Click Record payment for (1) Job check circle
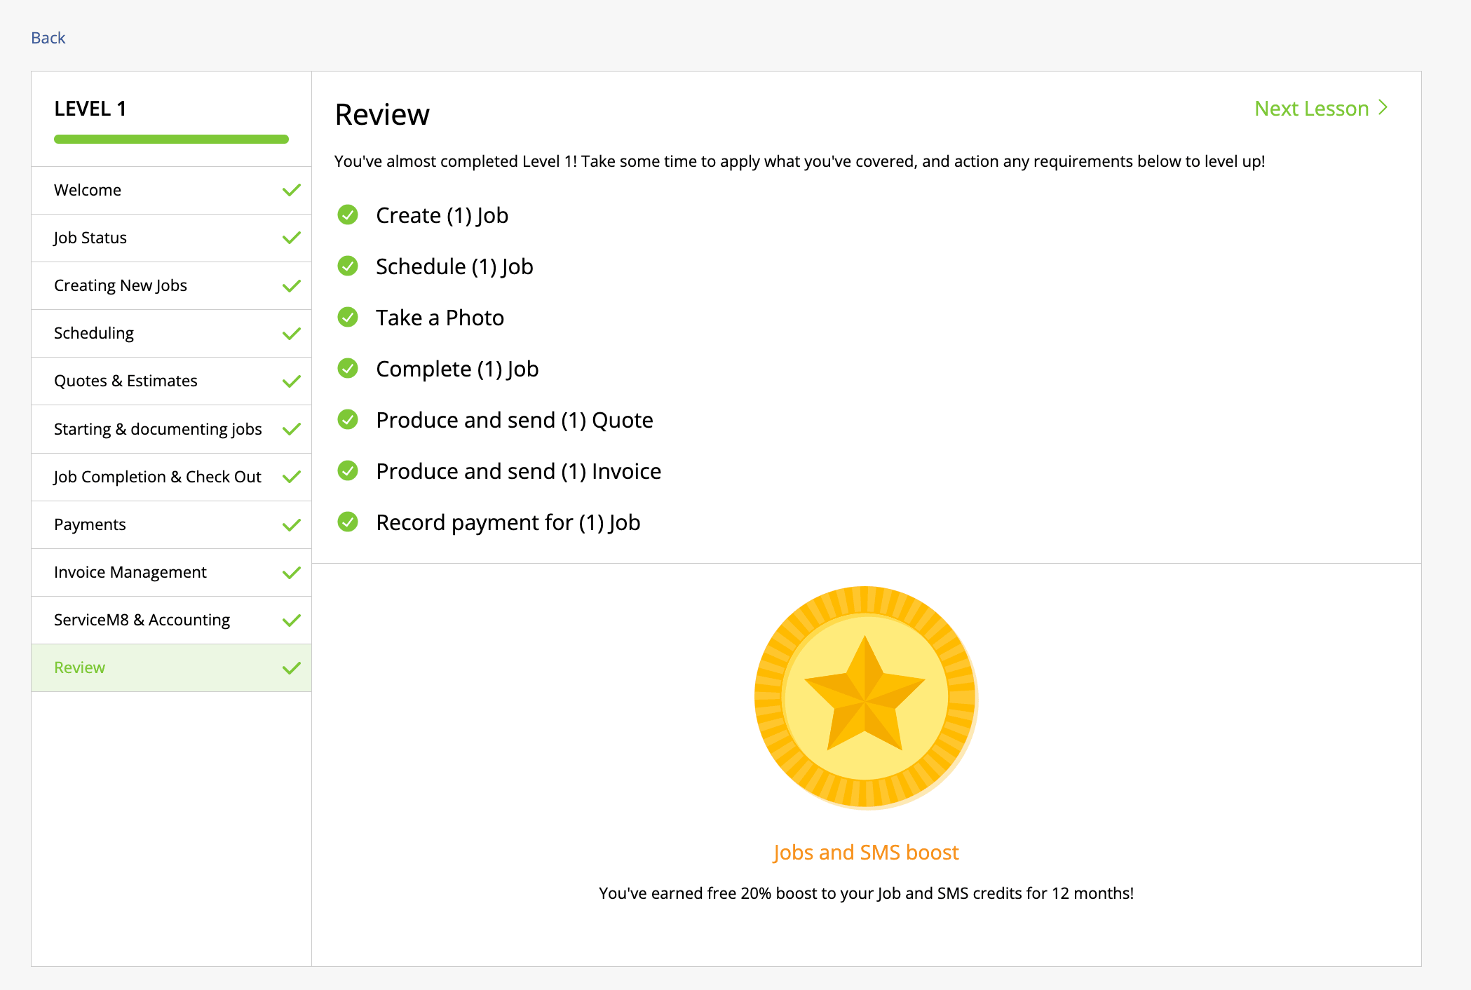 click(x=348, y=522)
